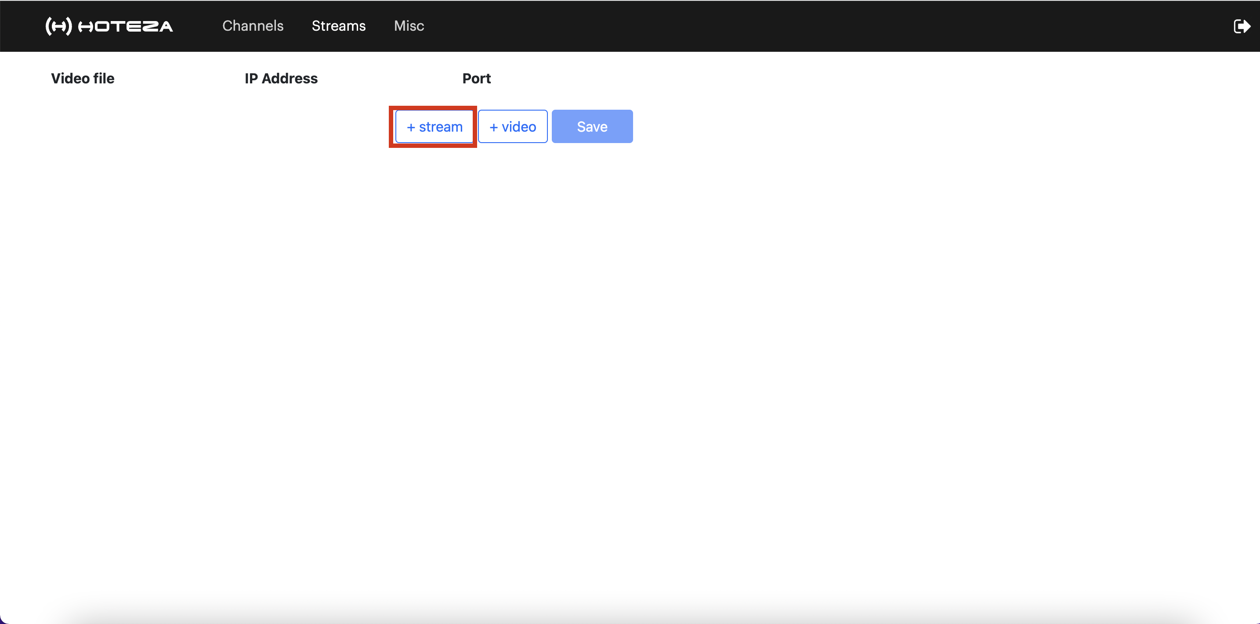
Task: Open the Channels navigation tab
Action: click(252, 26)
